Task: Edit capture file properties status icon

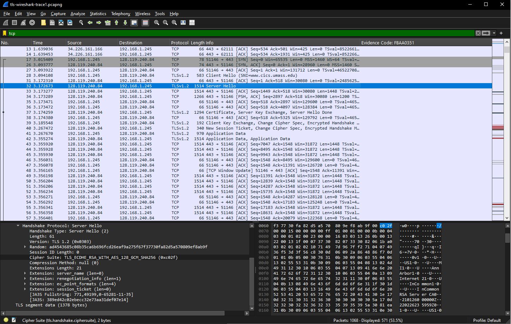Action: (14, 320)
